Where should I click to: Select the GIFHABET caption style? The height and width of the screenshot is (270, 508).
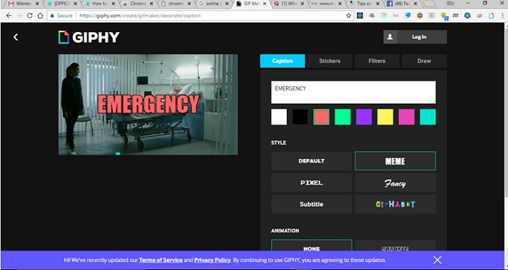click(395, 204)
